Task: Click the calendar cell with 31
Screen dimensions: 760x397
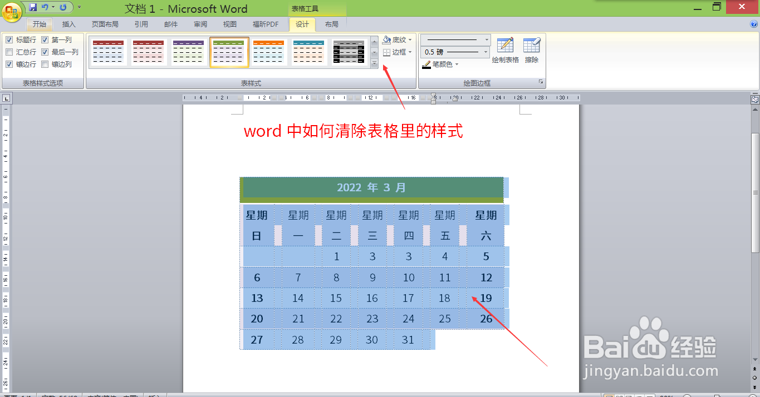Action: [x=408, y=340]
